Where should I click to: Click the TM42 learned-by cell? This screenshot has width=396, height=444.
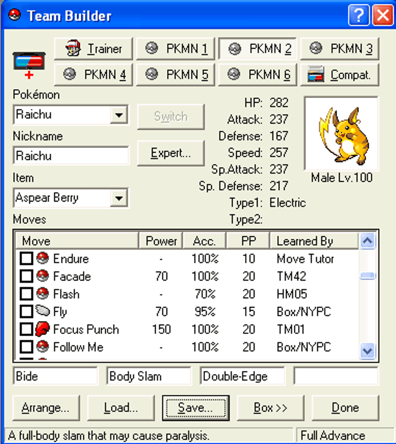point(291,276)
